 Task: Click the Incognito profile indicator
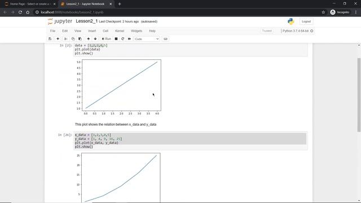(x=340, y=12)
